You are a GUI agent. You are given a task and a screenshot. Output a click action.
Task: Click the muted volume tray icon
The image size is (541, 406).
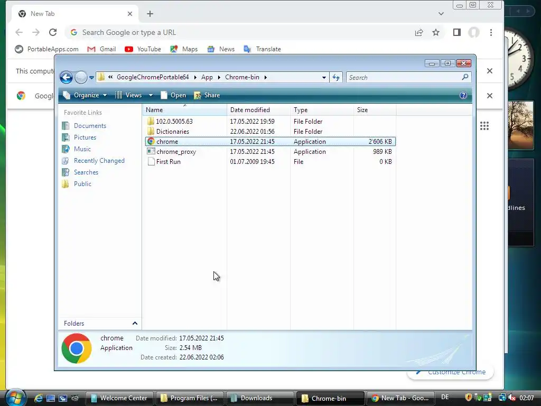click(512, 398)
